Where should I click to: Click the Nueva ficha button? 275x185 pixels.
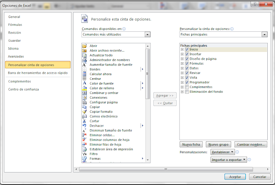point(191,145)
